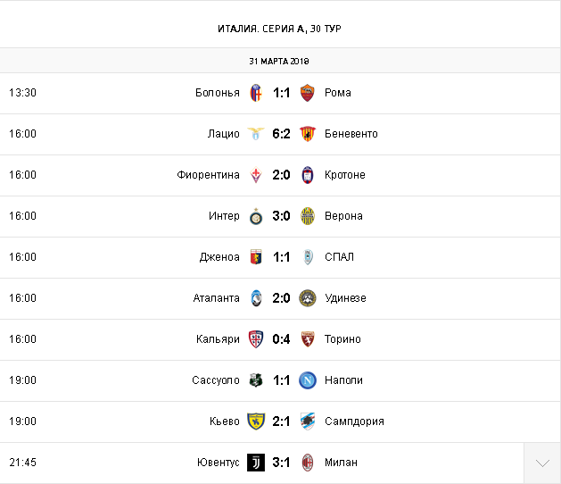Expand the Juventus–Milan match chevron
The image size is (561, 484).
pyautogui.click(x=542, y=463)
